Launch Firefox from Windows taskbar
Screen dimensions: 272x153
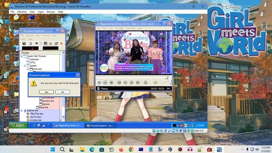[x=121, y=149]
